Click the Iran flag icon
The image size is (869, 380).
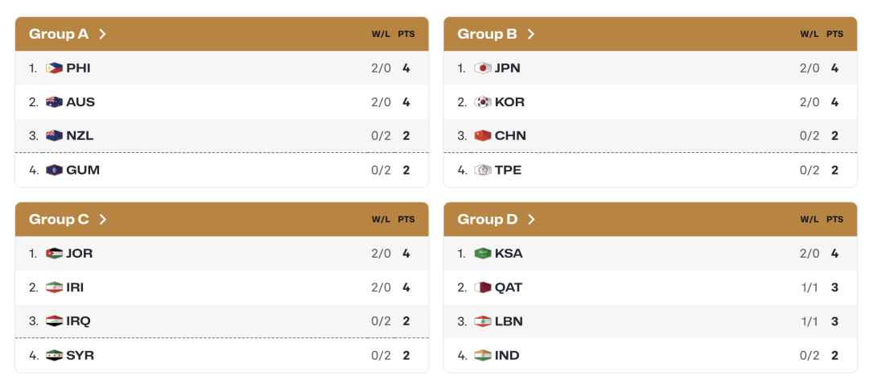[x=55, y=287]
